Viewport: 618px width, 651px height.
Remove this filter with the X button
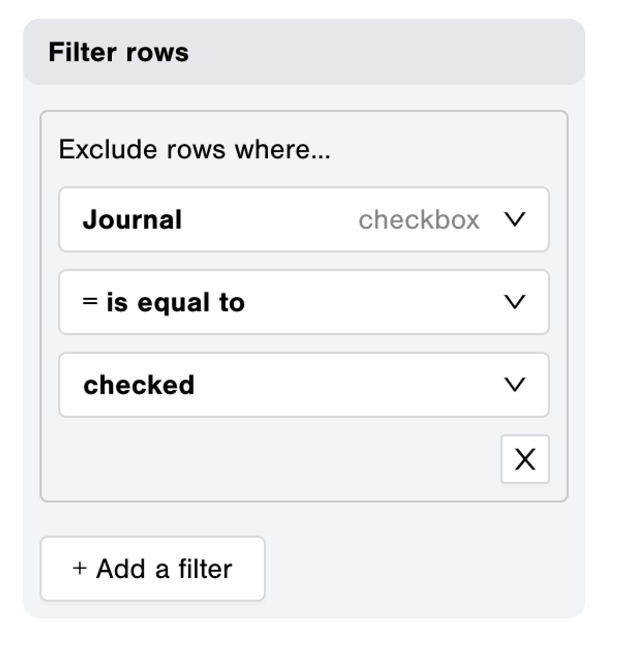[x=525, y=459]
